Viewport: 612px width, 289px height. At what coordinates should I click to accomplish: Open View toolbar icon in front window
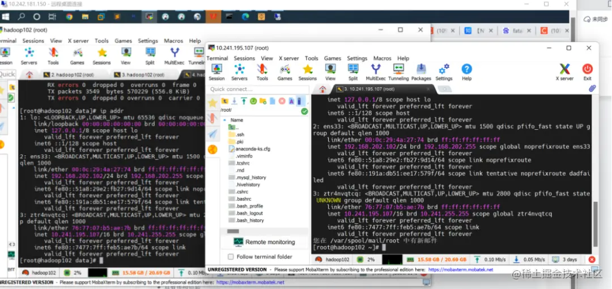click(x=330, y=72)
